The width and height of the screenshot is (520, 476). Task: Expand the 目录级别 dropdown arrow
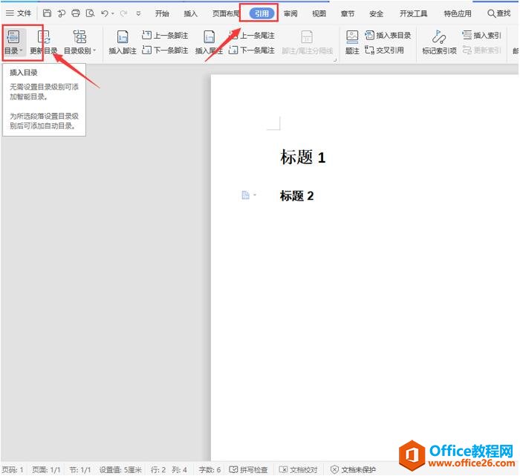[x=94, y=50]
